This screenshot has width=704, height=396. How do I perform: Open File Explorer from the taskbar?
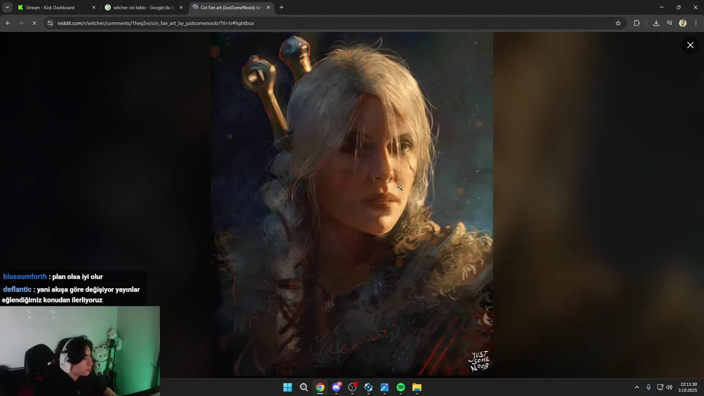coord(417,387)
